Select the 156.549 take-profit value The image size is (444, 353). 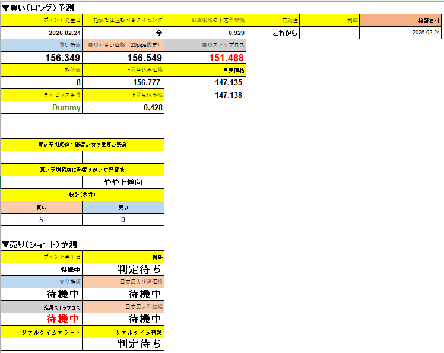point(123,58)
